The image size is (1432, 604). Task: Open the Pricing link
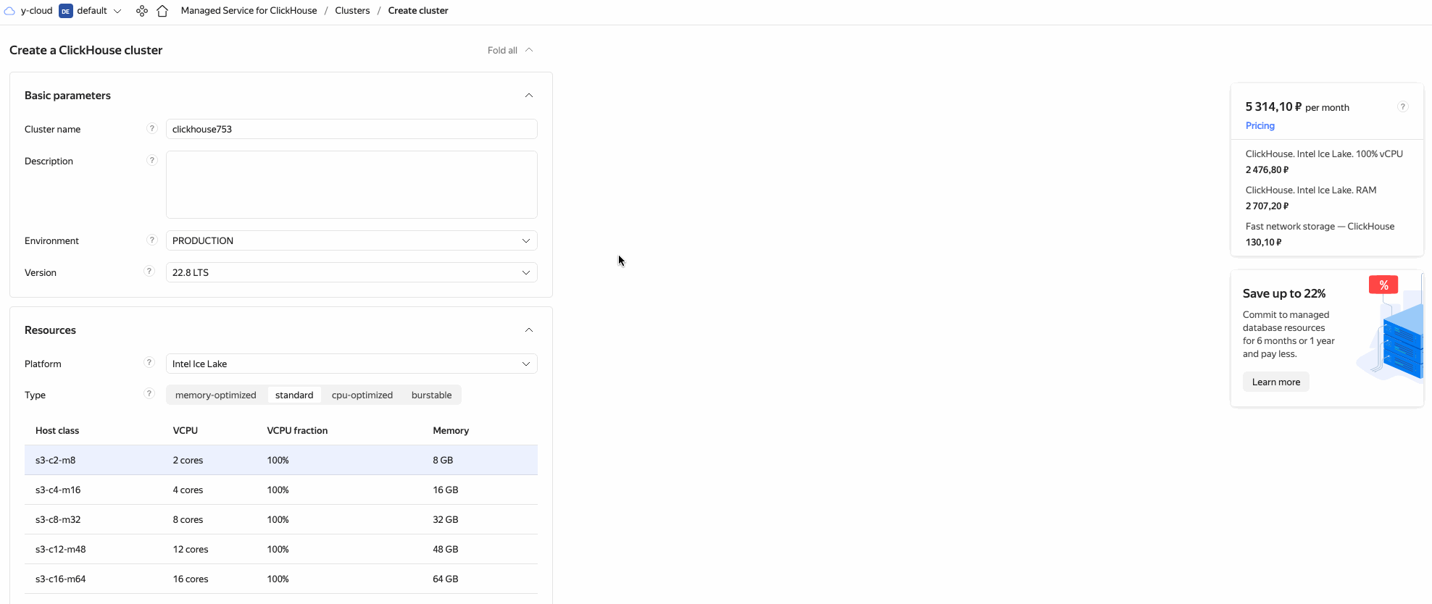1260,125
